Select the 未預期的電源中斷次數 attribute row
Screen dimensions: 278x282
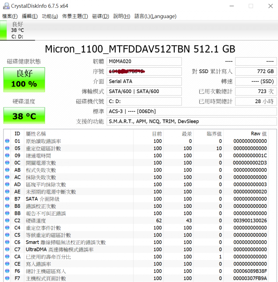(x=136, y=192)
